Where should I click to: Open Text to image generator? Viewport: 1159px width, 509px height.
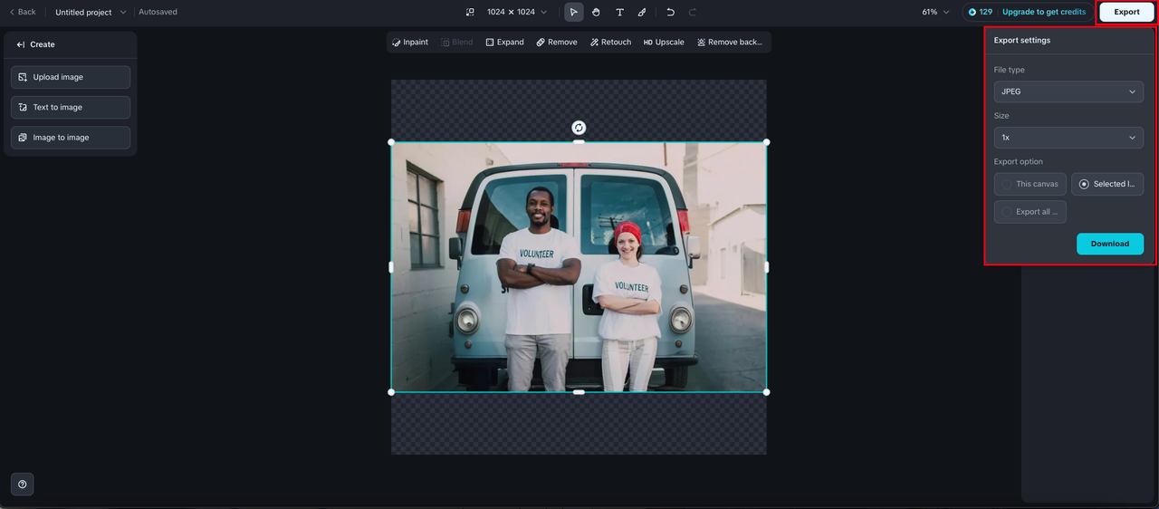(x=71, y=107)
